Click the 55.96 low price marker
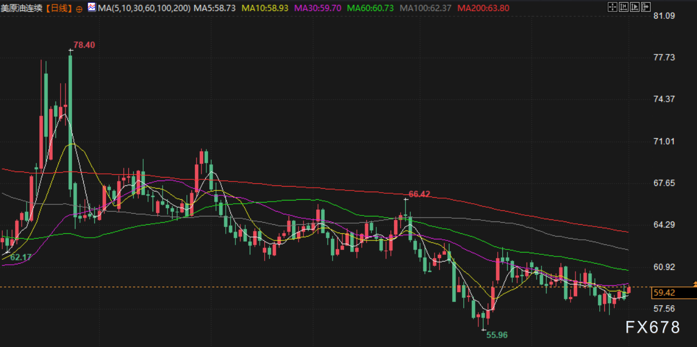Image resolution: width=697 pixels, height=347 pixels. (497, 335)
